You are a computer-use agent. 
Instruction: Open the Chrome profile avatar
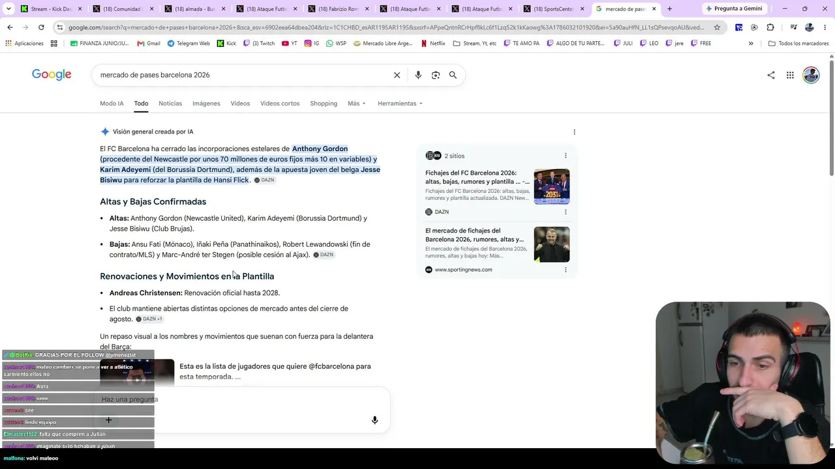click(x=810, y=27)
